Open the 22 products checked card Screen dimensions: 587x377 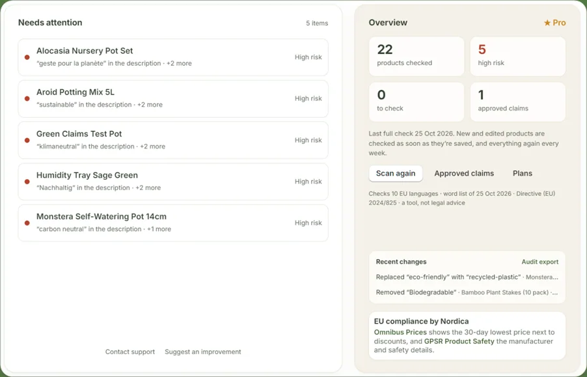point(416,57)
